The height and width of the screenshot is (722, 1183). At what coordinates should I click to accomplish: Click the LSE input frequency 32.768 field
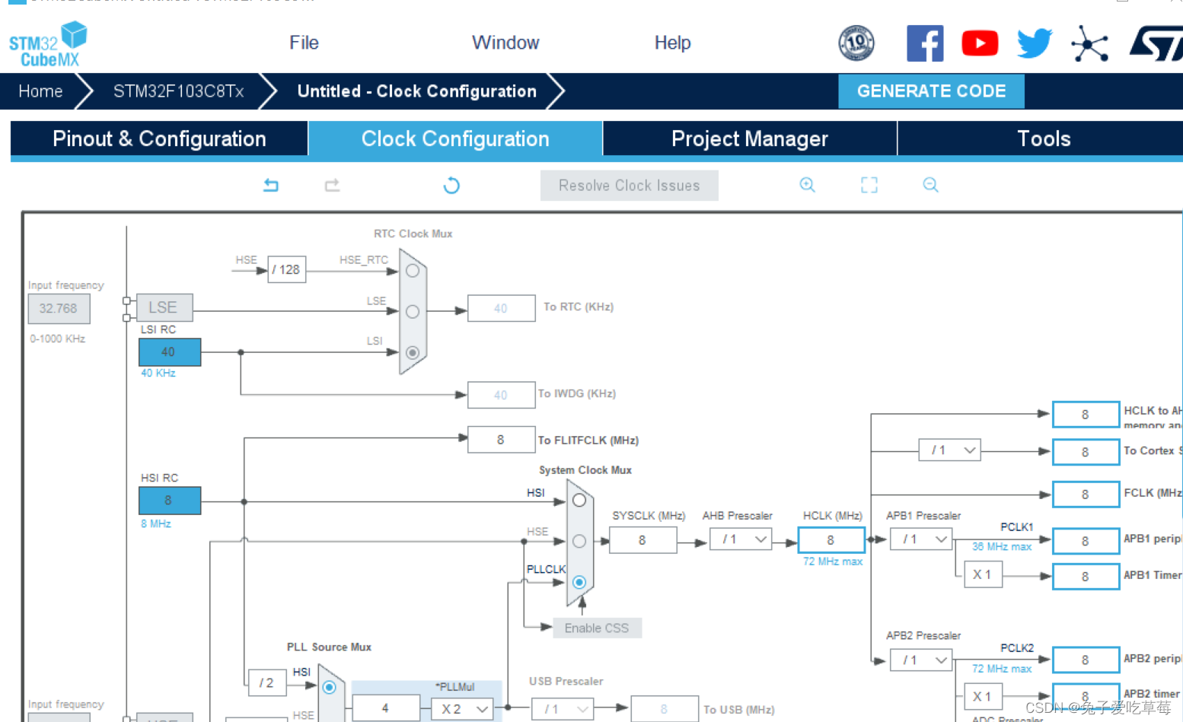pyautogui.click(x=59, y=308)
